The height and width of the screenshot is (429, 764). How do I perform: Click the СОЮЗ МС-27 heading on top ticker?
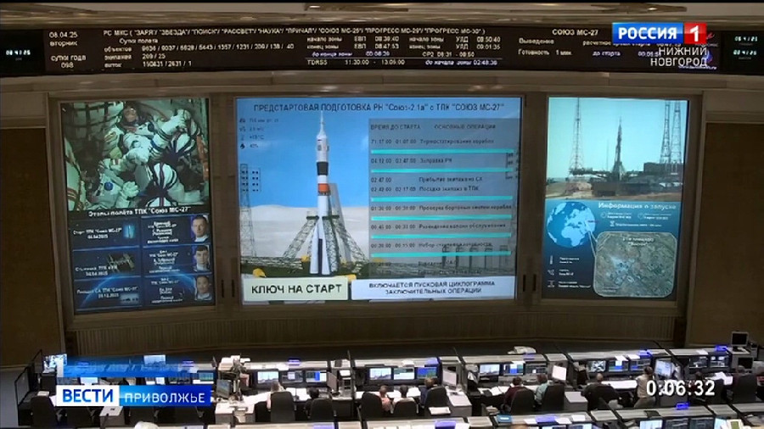(575, 32)
